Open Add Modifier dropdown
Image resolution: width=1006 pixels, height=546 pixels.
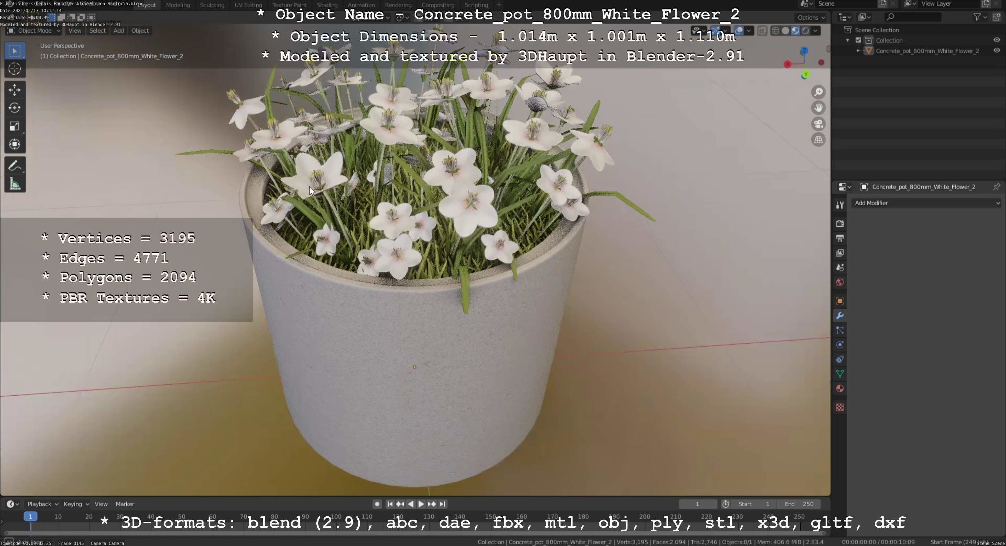click(927, 203)
